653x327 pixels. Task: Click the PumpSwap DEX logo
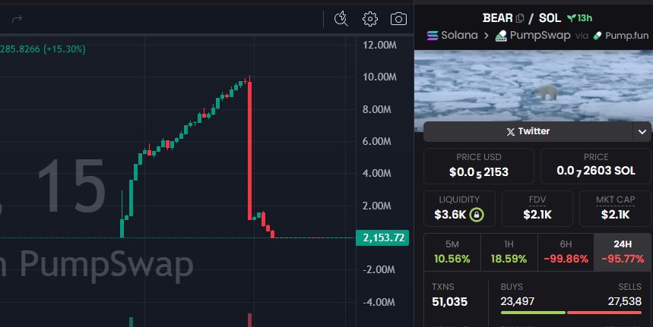(501, 35)
